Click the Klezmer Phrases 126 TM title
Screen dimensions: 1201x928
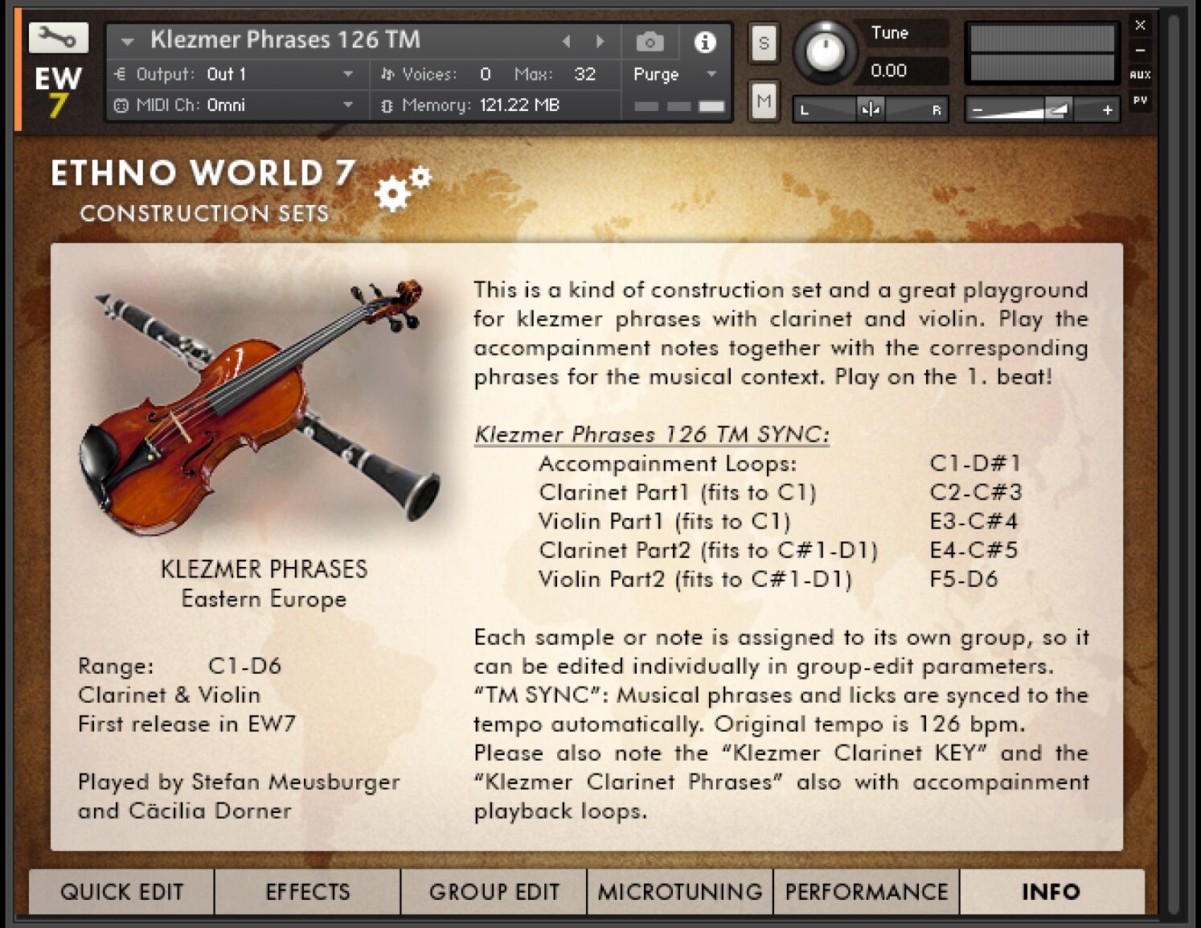point(285,39)
